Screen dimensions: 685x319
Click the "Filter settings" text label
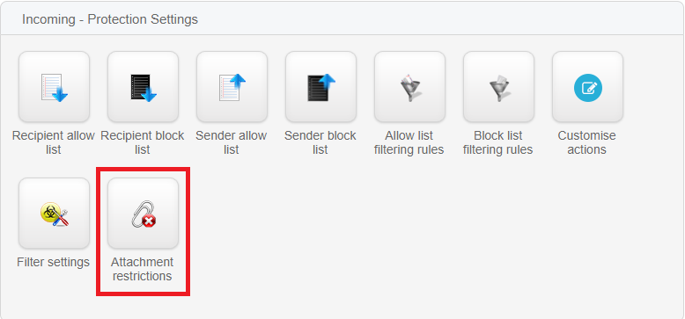(x=54, y=262)
